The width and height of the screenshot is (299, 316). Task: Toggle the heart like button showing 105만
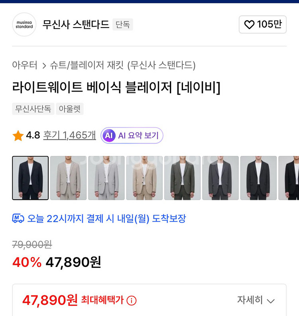(x=262, y=25)
